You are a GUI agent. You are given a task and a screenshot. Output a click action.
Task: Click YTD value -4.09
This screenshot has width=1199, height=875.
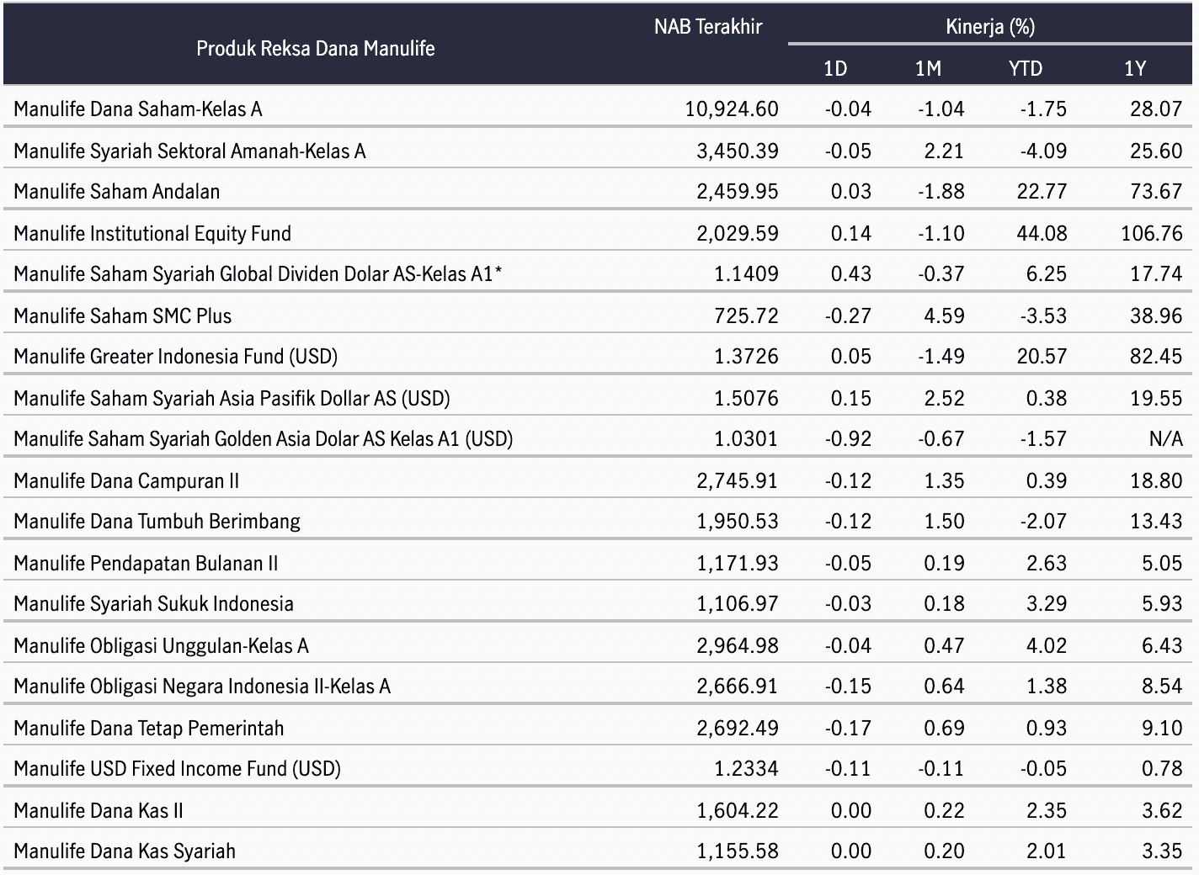(x=1042, y=151)
